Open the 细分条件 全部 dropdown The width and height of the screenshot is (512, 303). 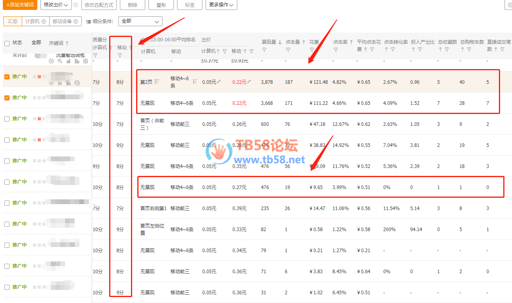[x=140, y=21]
